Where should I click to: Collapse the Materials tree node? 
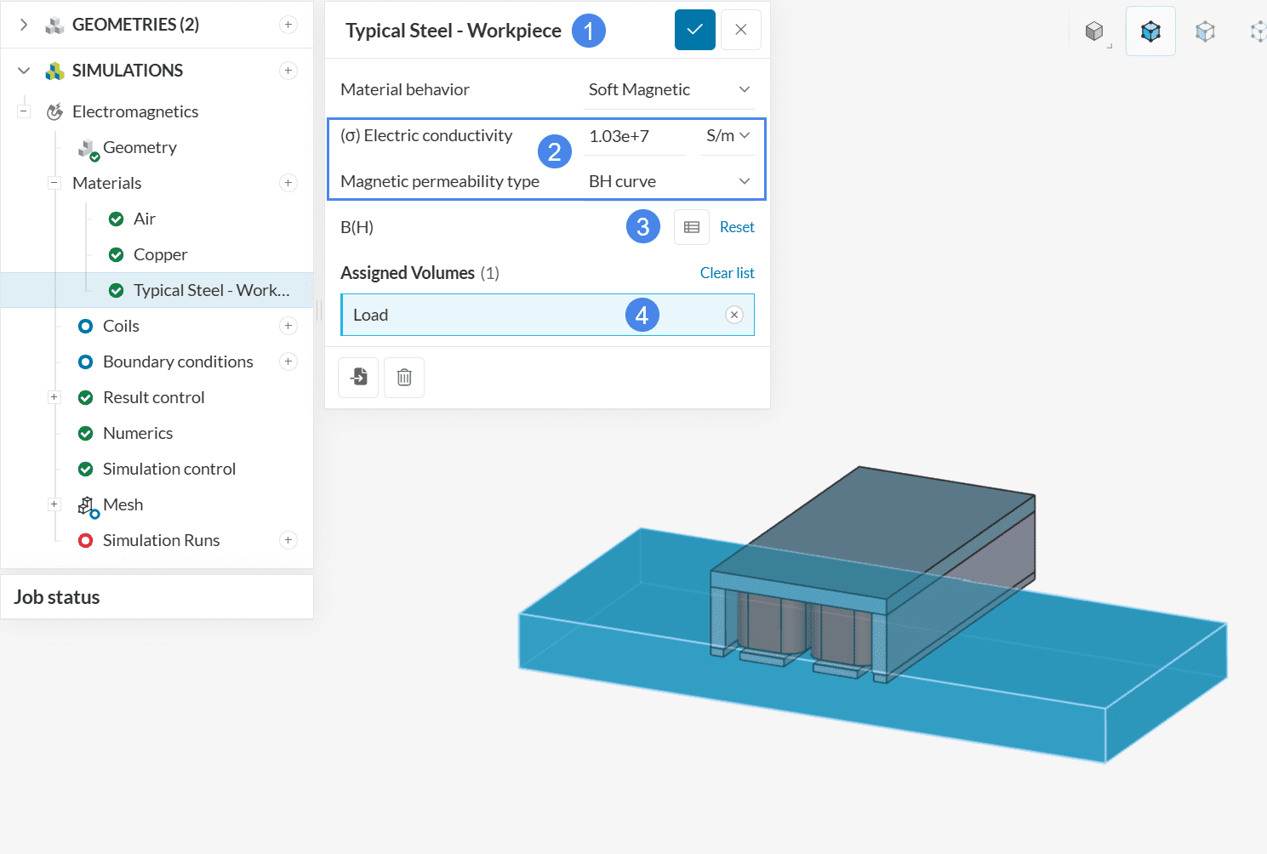click(54, 183)
